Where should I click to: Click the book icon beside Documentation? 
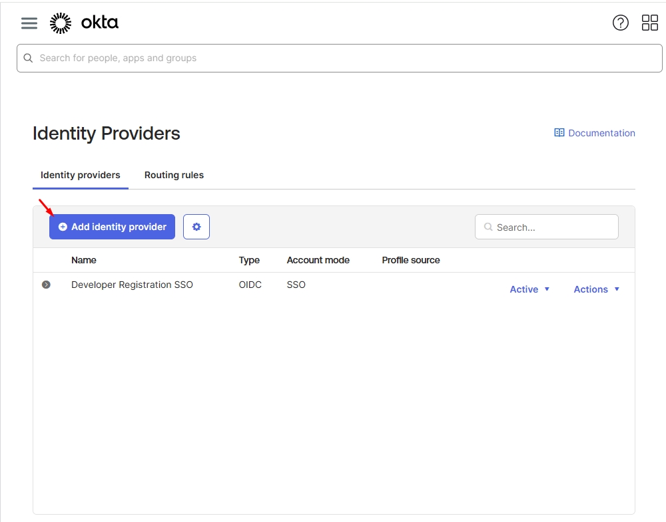coord(559,133)
